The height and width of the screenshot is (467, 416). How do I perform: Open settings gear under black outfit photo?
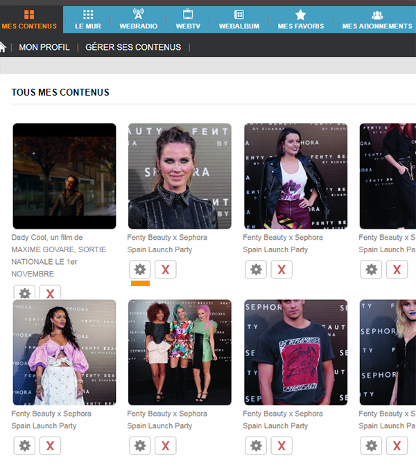coord(371,270)
